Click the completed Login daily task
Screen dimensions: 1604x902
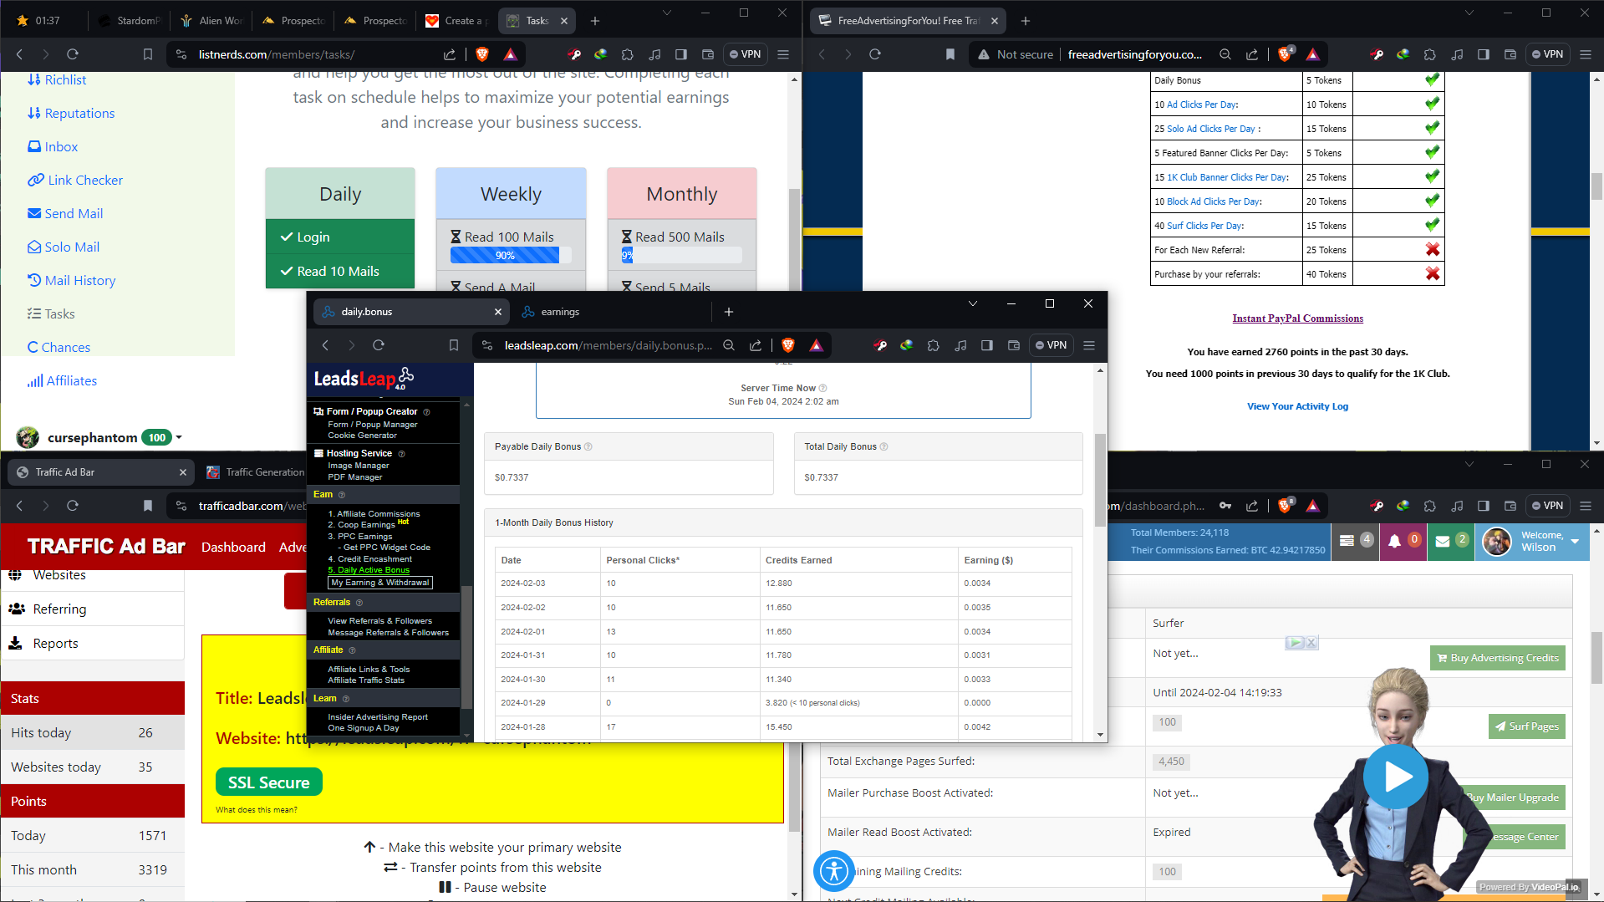340,237
